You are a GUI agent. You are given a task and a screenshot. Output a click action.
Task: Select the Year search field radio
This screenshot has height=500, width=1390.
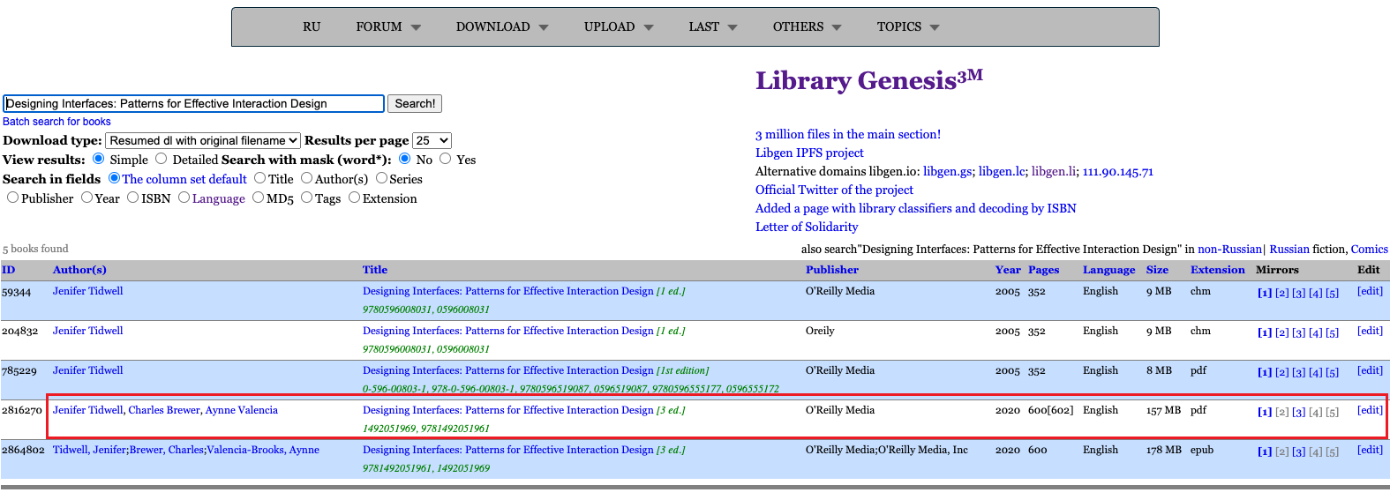(86, 198)
